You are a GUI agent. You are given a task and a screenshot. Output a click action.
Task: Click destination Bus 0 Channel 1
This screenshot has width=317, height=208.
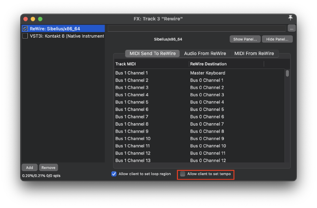tap(206, 80)
